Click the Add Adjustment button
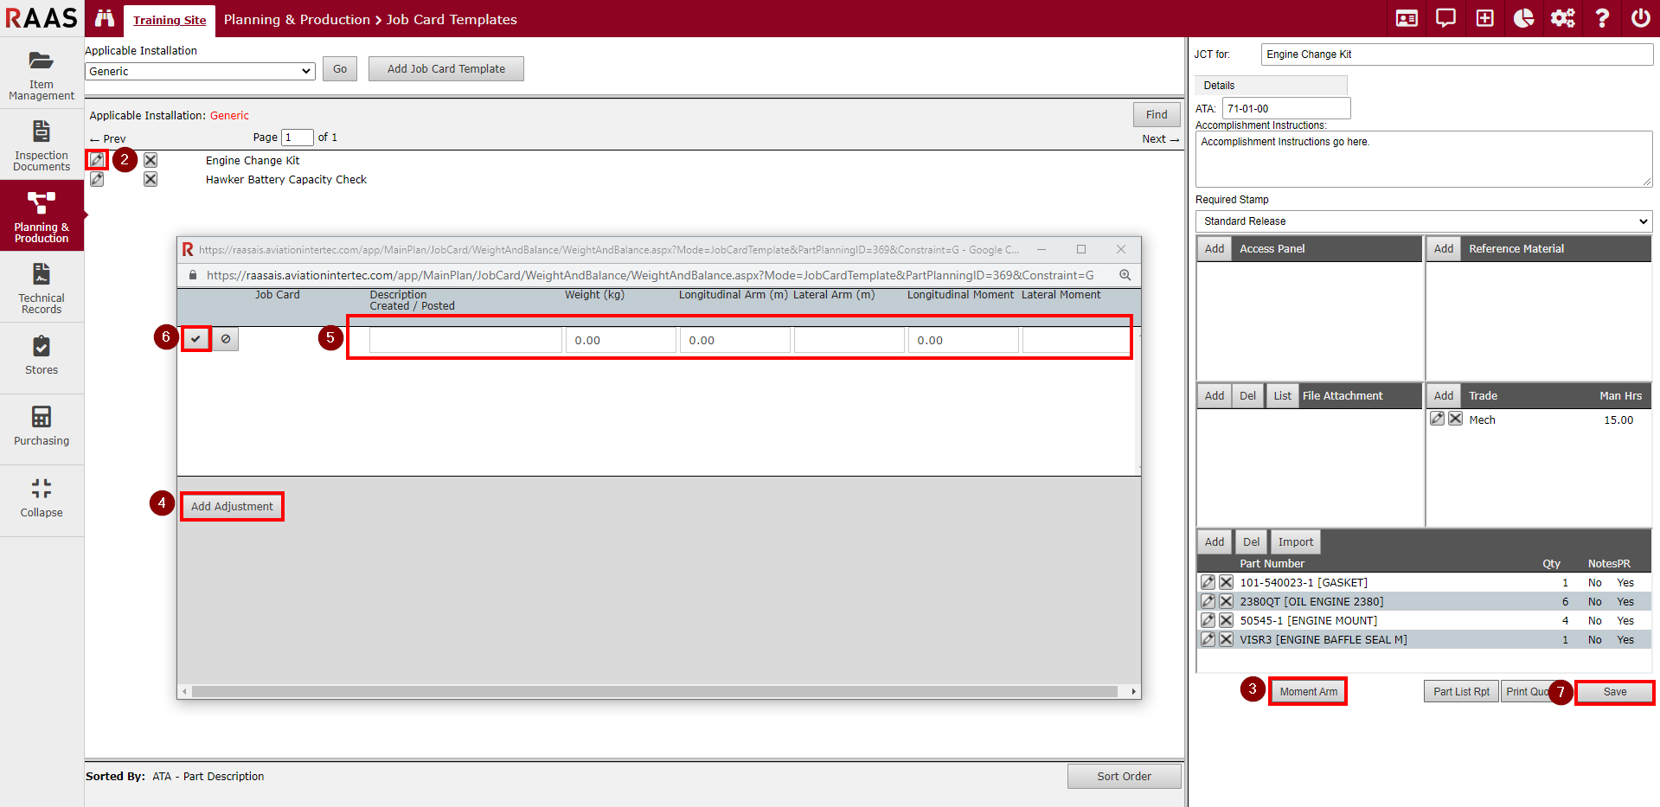Image resolution: width=1660 pixels, height=807 pixels. (232, 507)
